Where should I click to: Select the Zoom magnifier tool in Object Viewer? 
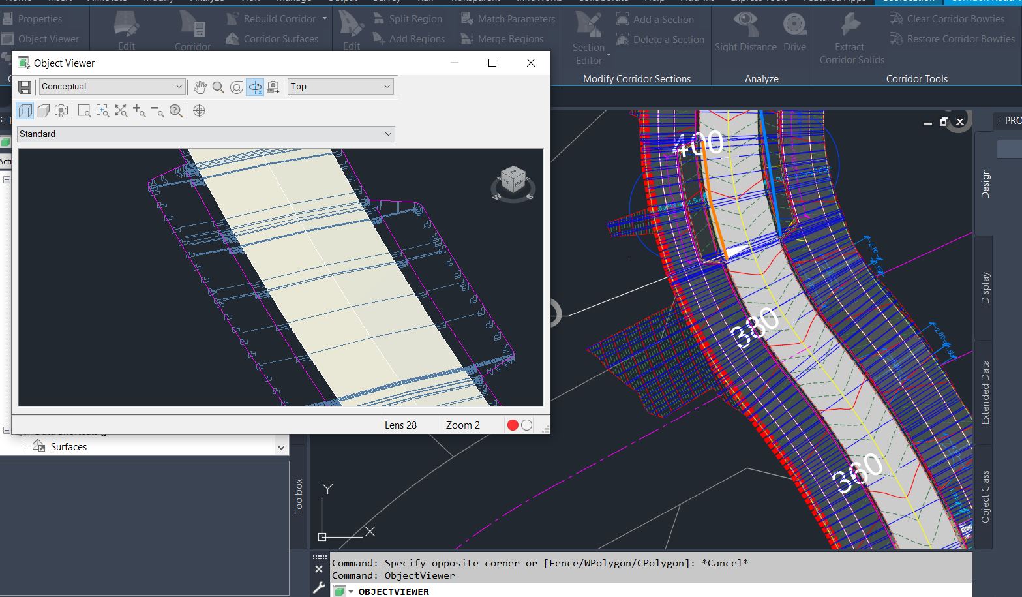click(218, 87)
